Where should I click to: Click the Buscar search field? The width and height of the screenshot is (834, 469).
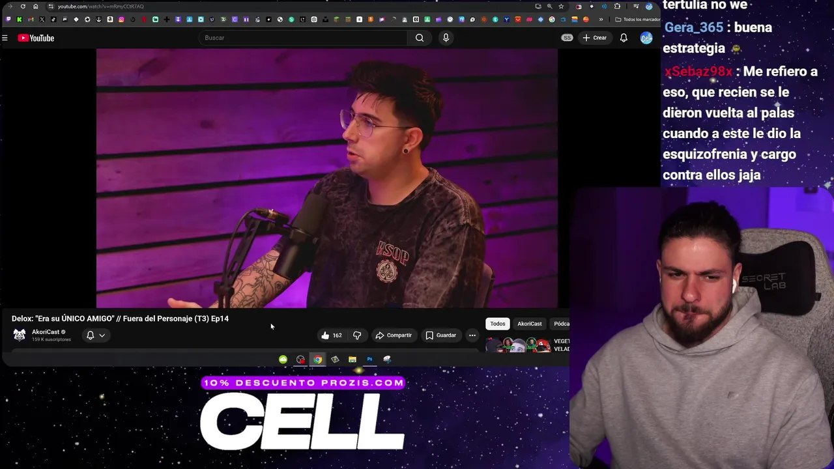coord(304,38)
